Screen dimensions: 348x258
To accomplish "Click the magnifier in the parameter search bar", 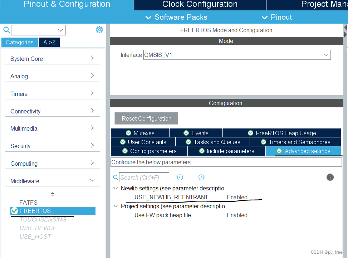I will tap(115, 177).
